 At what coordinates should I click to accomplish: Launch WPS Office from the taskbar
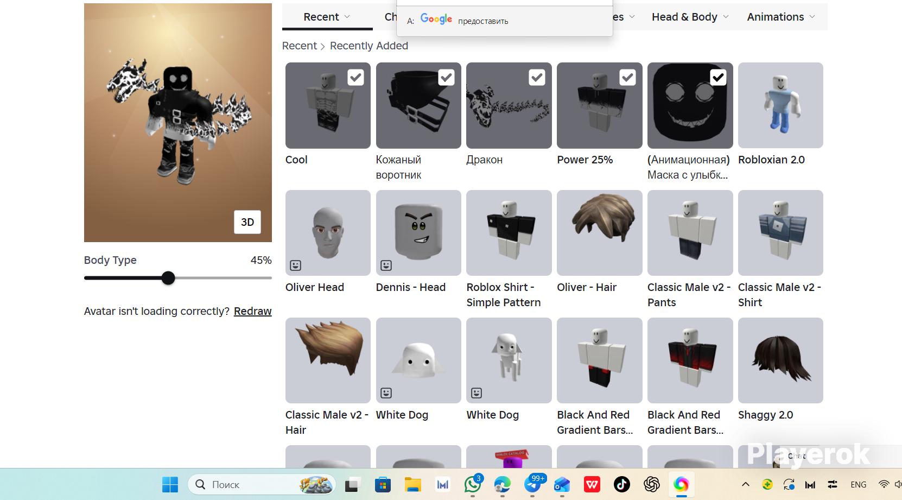592,484
